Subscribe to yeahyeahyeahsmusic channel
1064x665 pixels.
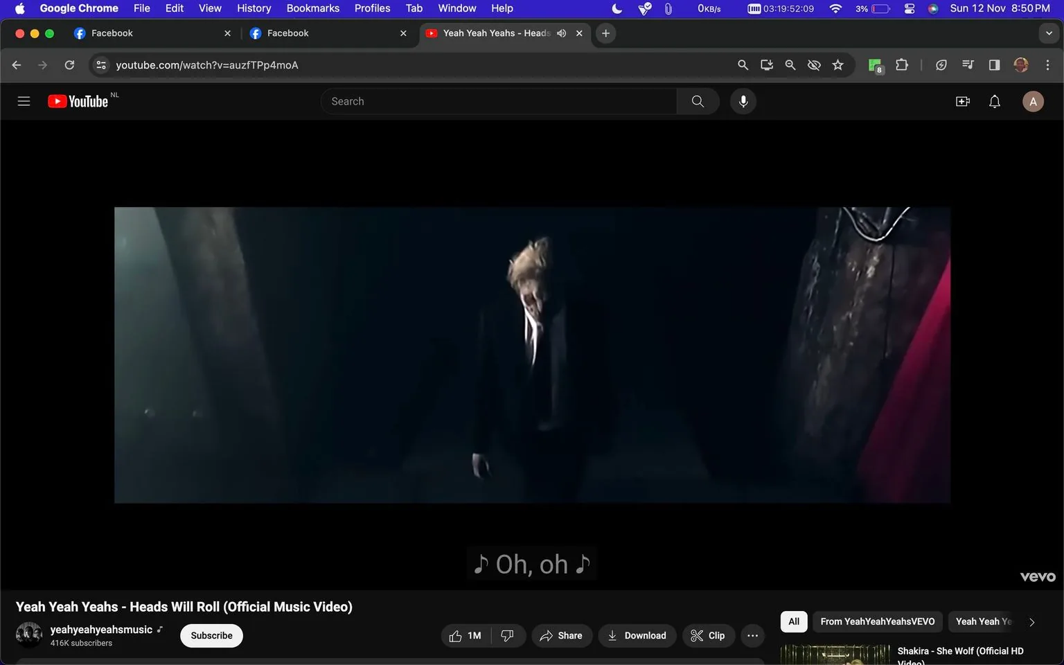pyautogui.click(x=211, y=635)
